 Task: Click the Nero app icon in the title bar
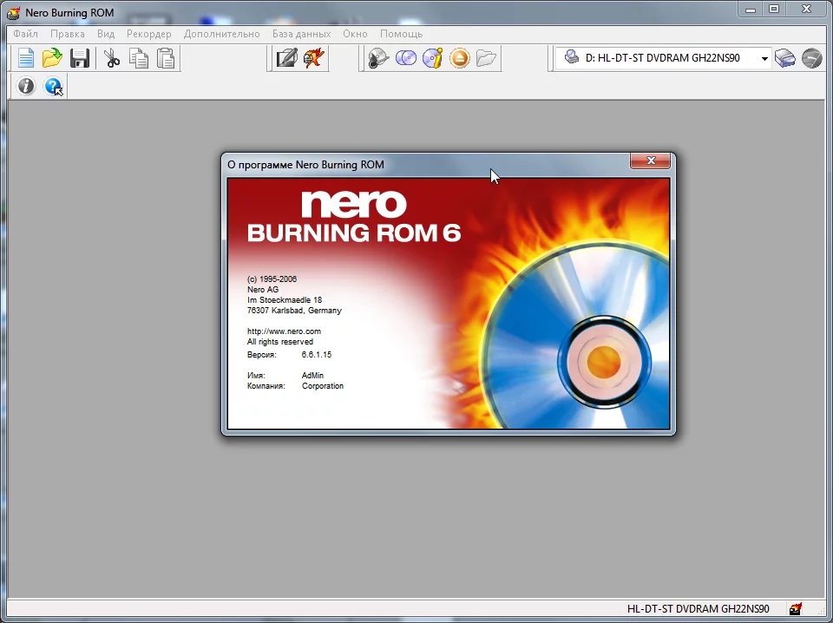click(13, 12)
